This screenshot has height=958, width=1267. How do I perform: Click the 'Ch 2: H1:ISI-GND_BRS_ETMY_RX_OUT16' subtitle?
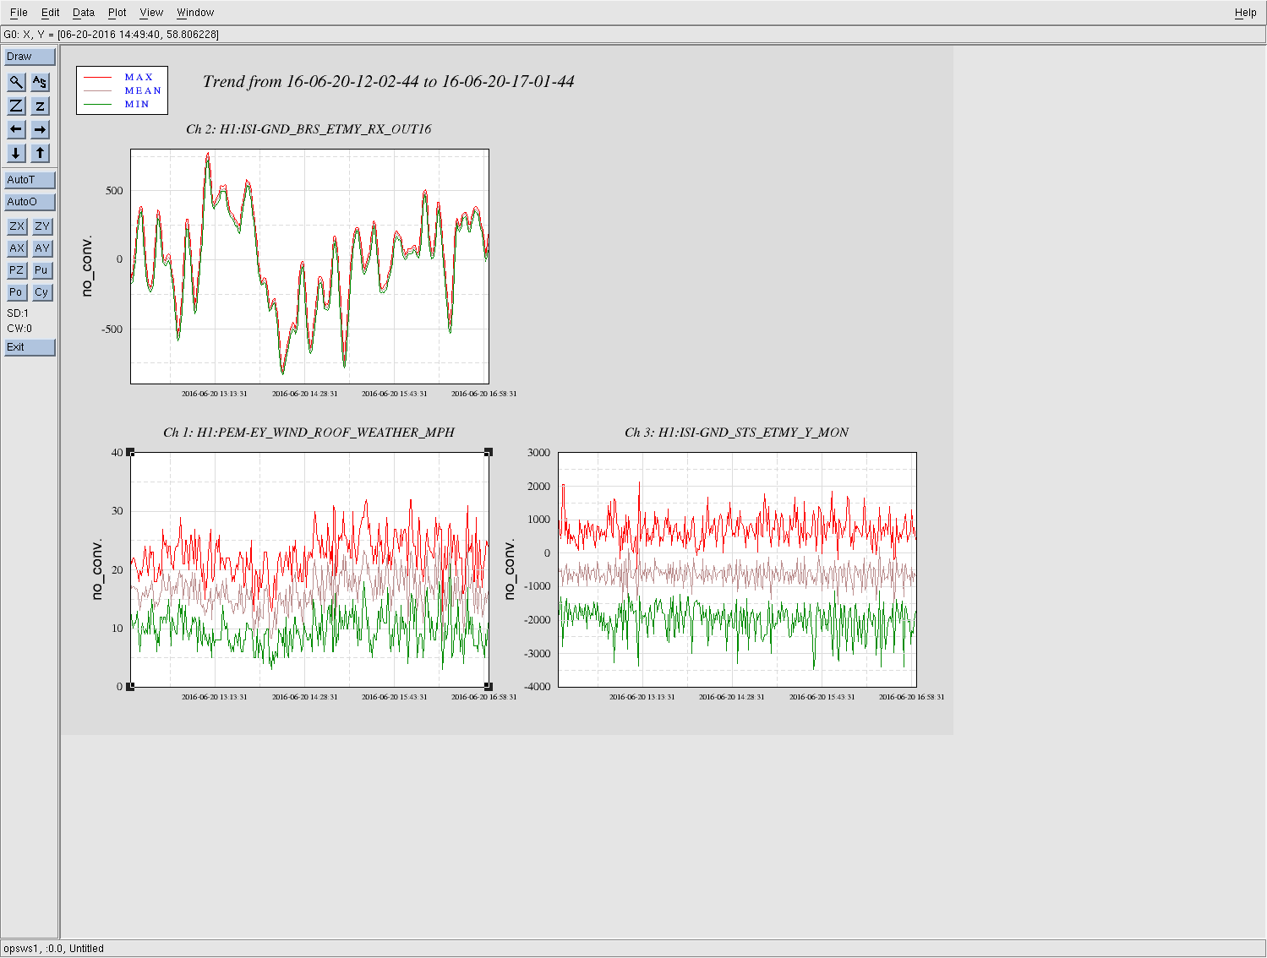coord(309,129)
